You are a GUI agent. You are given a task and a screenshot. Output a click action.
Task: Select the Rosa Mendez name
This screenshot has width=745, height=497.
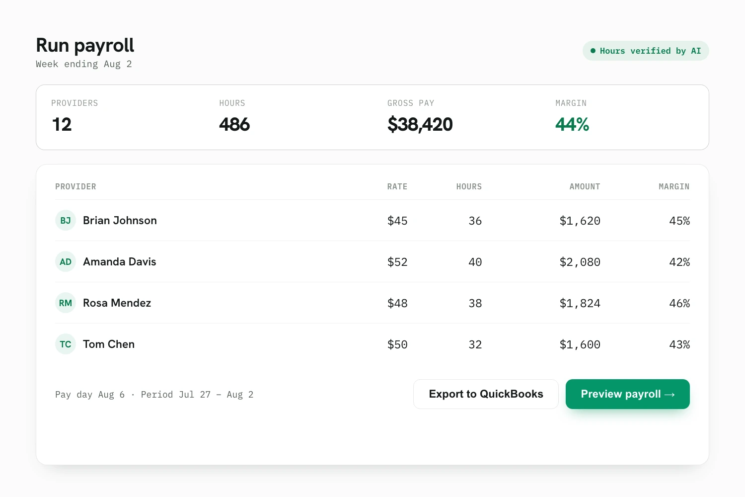[117, 303]
